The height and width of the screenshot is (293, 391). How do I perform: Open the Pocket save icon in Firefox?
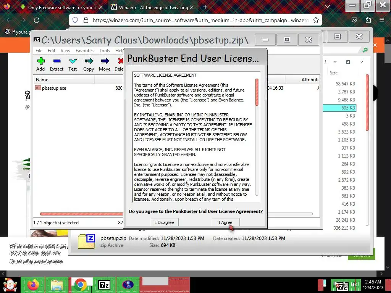pos(354,20)
